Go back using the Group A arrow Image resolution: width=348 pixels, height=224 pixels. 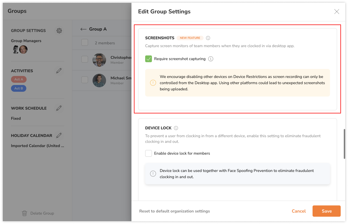pyautogui.click(x=83, y=29)
